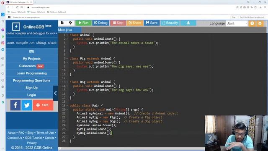
Task: Open the Privacy link
Action: tap(32, 143)
